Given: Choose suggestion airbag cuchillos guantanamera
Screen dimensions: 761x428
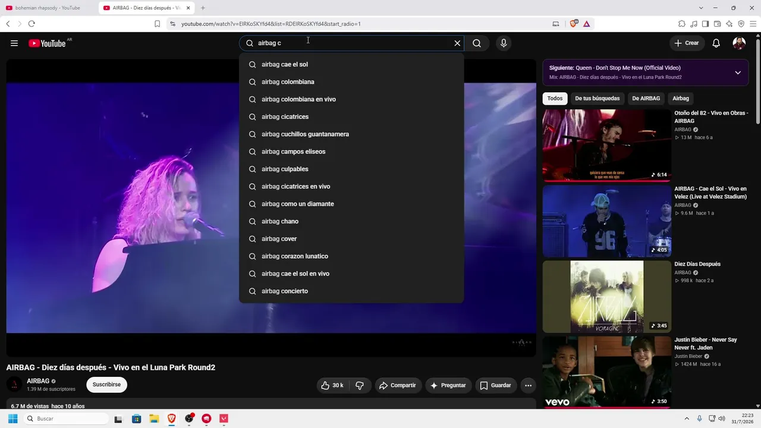Looking at the screenshot, I should pos(351,134).
